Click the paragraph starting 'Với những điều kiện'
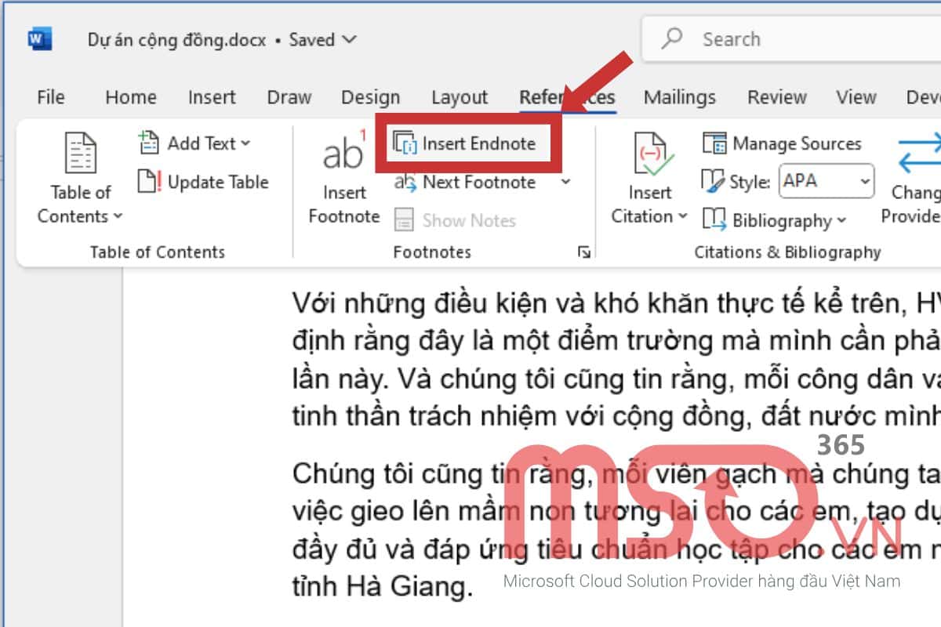 (x=616, y=359)
